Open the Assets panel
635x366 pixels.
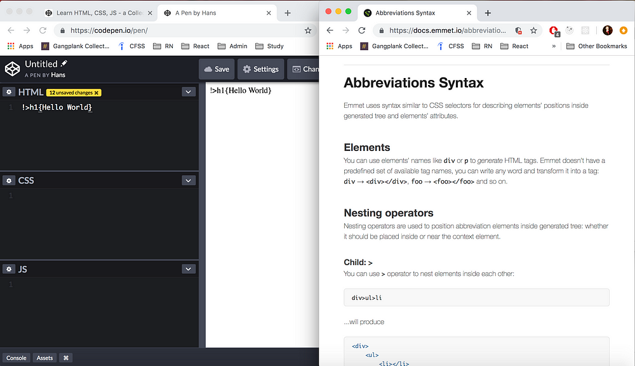[44, 358]
